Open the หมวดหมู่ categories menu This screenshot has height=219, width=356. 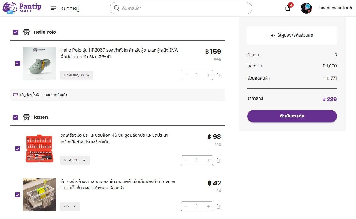(65, 9)
